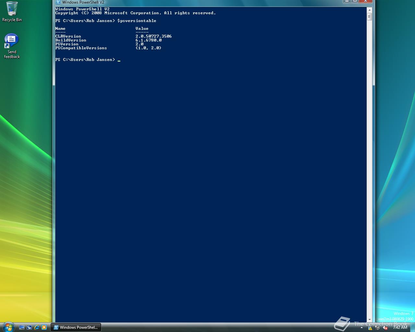Viewport: 415px width, 332px height.
Task: Open PowerShell window system menu icon
Action: pyautogui.click(x=58, y=2)
